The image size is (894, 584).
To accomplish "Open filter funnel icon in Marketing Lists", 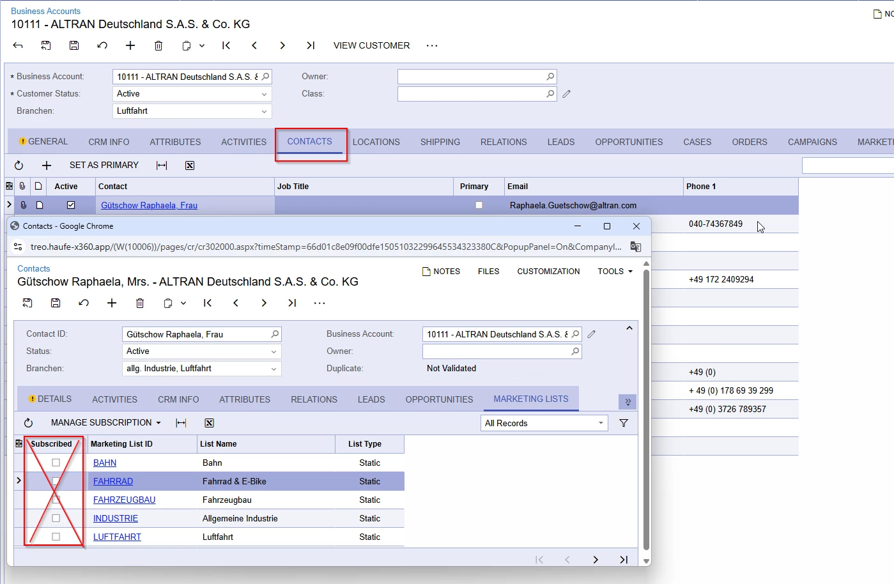I will coord(624,423).
